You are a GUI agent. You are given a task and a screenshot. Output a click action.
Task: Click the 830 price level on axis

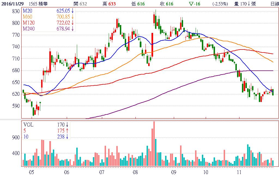(16, 11)
